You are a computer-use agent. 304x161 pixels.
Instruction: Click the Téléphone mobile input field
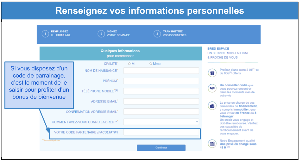tap(161, 91)
